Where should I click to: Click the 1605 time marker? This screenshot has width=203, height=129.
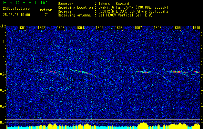tap(99, 28)
